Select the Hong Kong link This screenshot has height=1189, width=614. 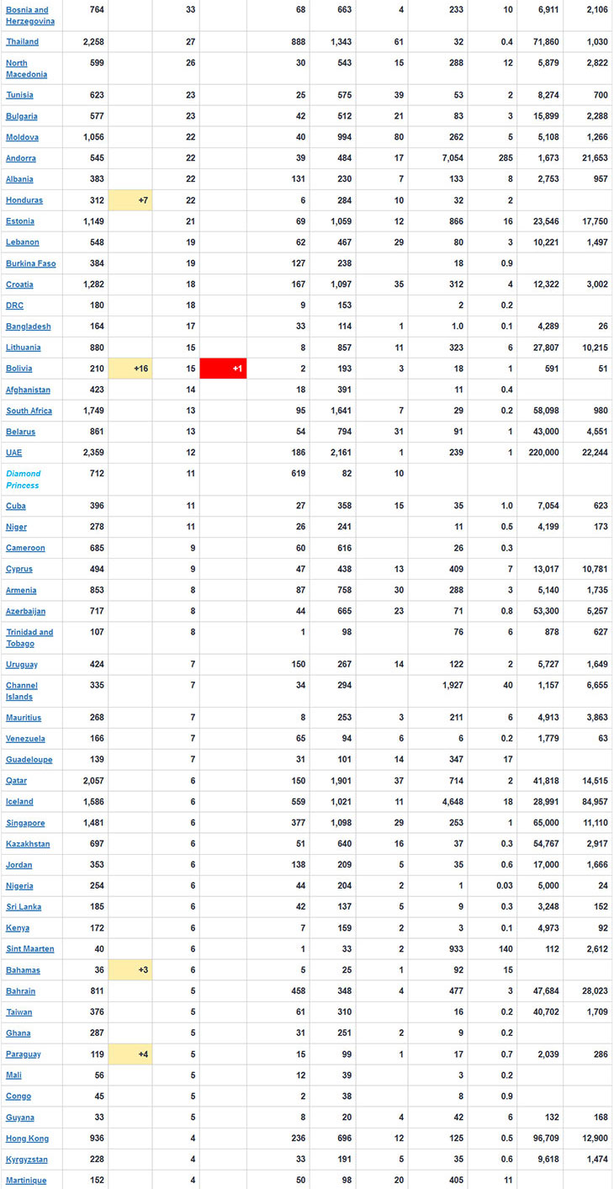coord(27,1139)
